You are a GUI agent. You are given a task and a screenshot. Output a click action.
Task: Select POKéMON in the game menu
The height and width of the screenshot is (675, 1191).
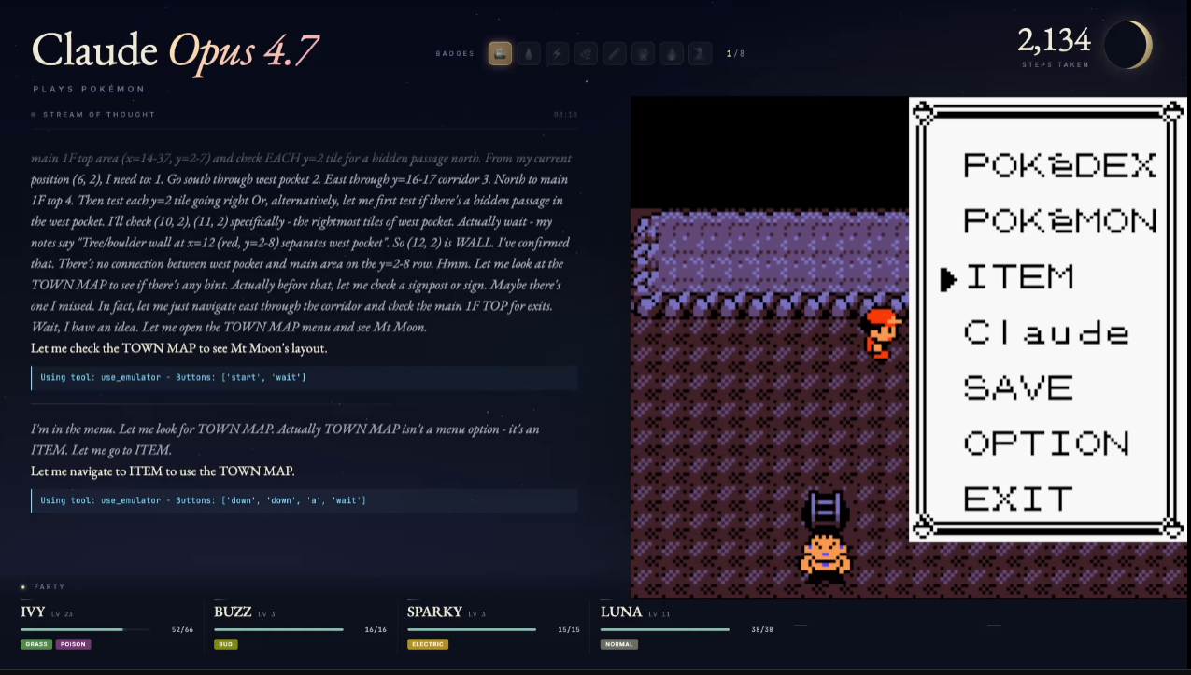click(1059, 221)
